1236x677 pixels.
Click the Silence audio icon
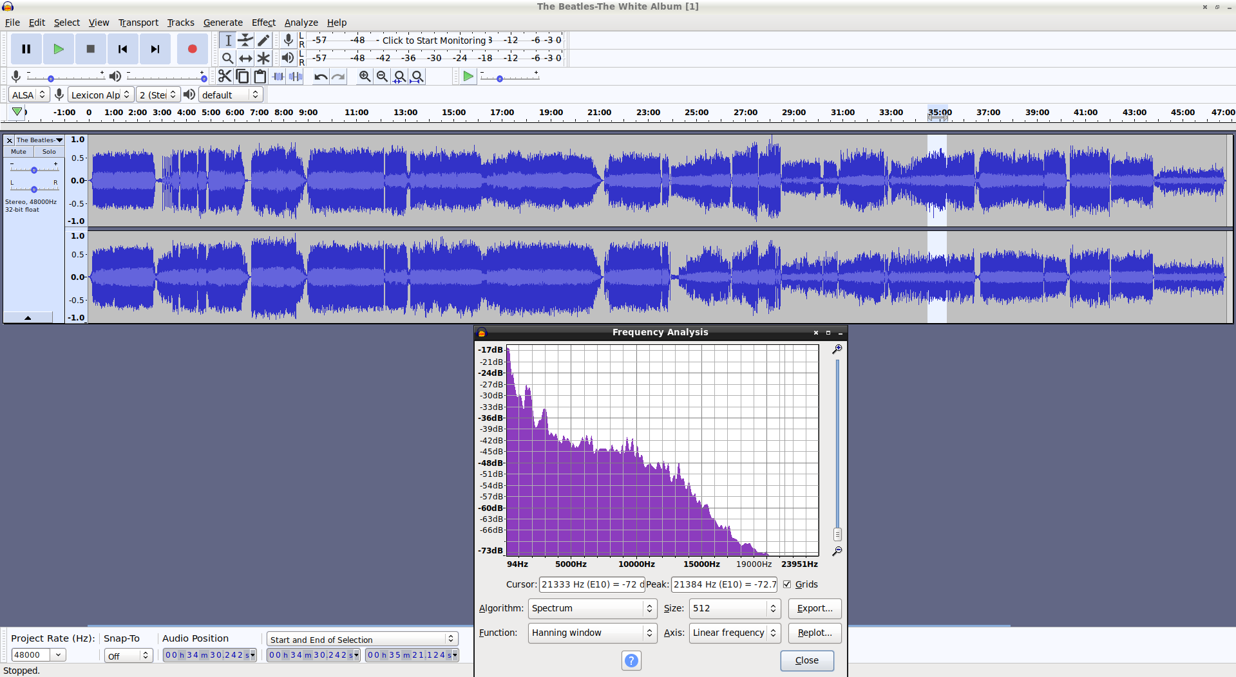point(296,77)
